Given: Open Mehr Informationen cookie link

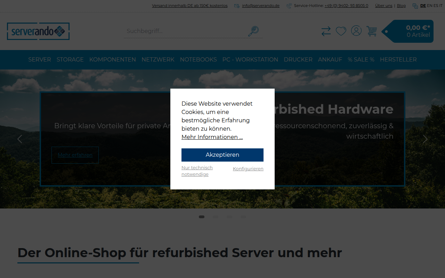Looking at the screenshot, I should coord(212,137).
